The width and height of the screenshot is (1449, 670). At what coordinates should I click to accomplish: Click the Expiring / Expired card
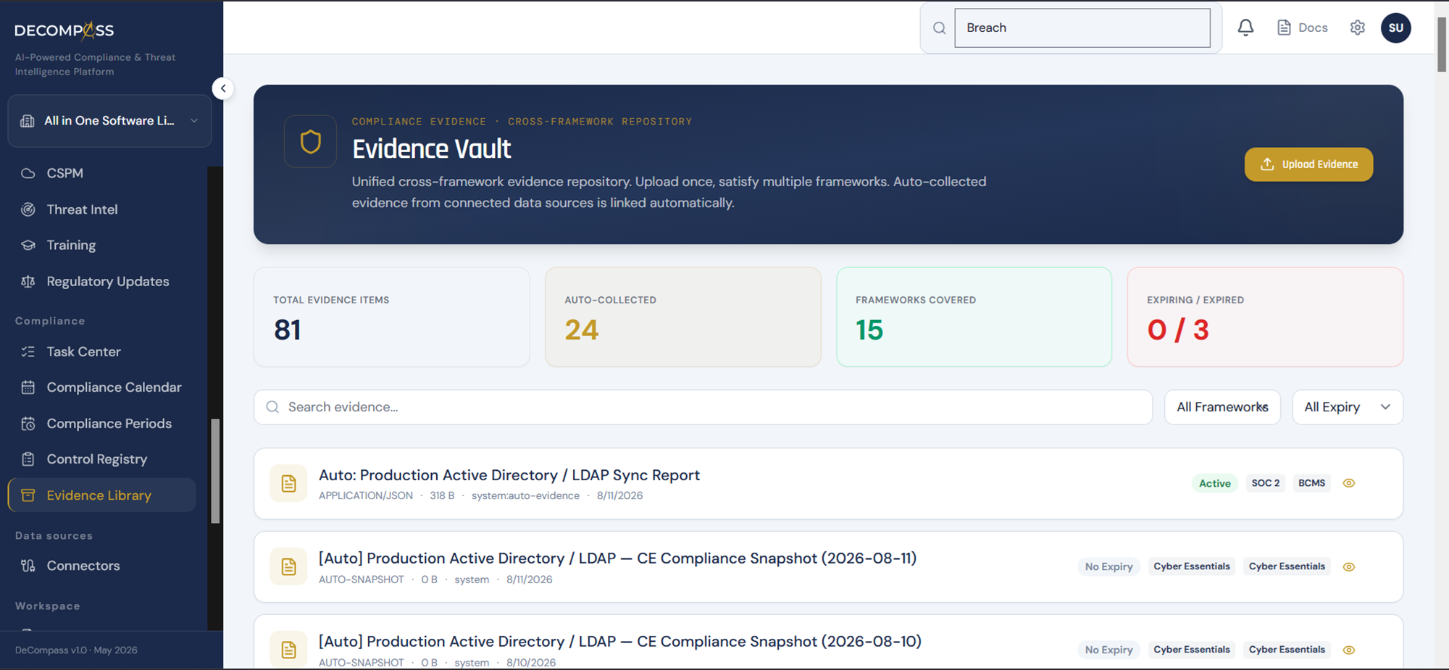[1265, 317]
